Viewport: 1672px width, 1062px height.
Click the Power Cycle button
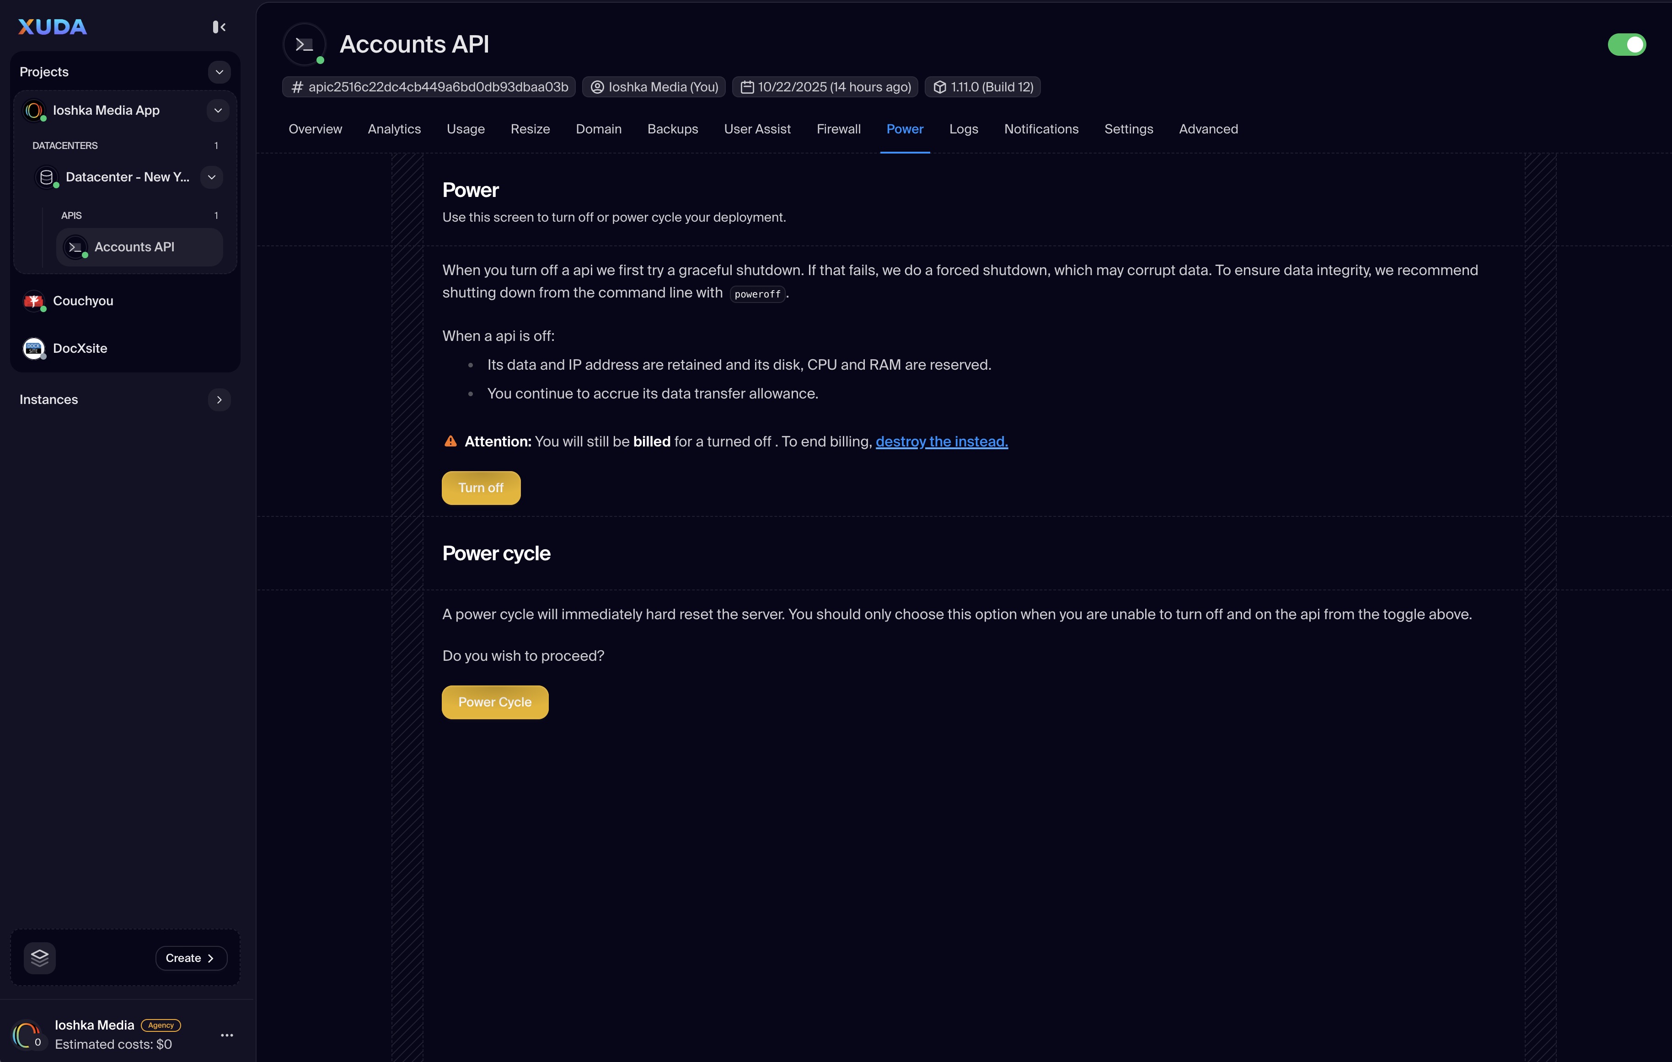click(494, 702)
